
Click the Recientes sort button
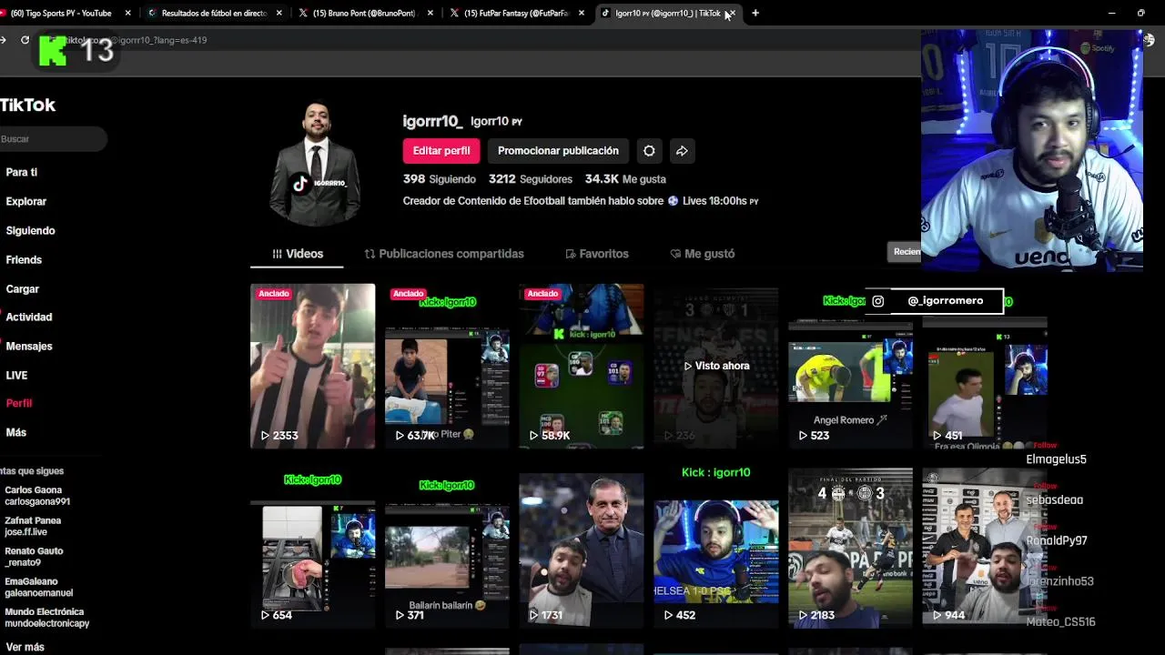click(x=905, y=252)
